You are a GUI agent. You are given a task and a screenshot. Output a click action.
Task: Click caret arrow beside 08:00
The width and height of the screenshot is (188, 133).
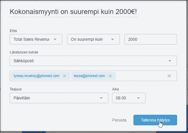tap(138, 98)
